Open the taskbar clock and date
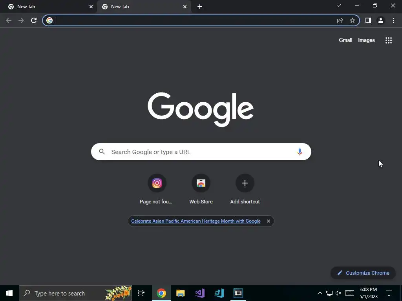The height and width of the screenshot is (301, 402). tap(368, 293)
